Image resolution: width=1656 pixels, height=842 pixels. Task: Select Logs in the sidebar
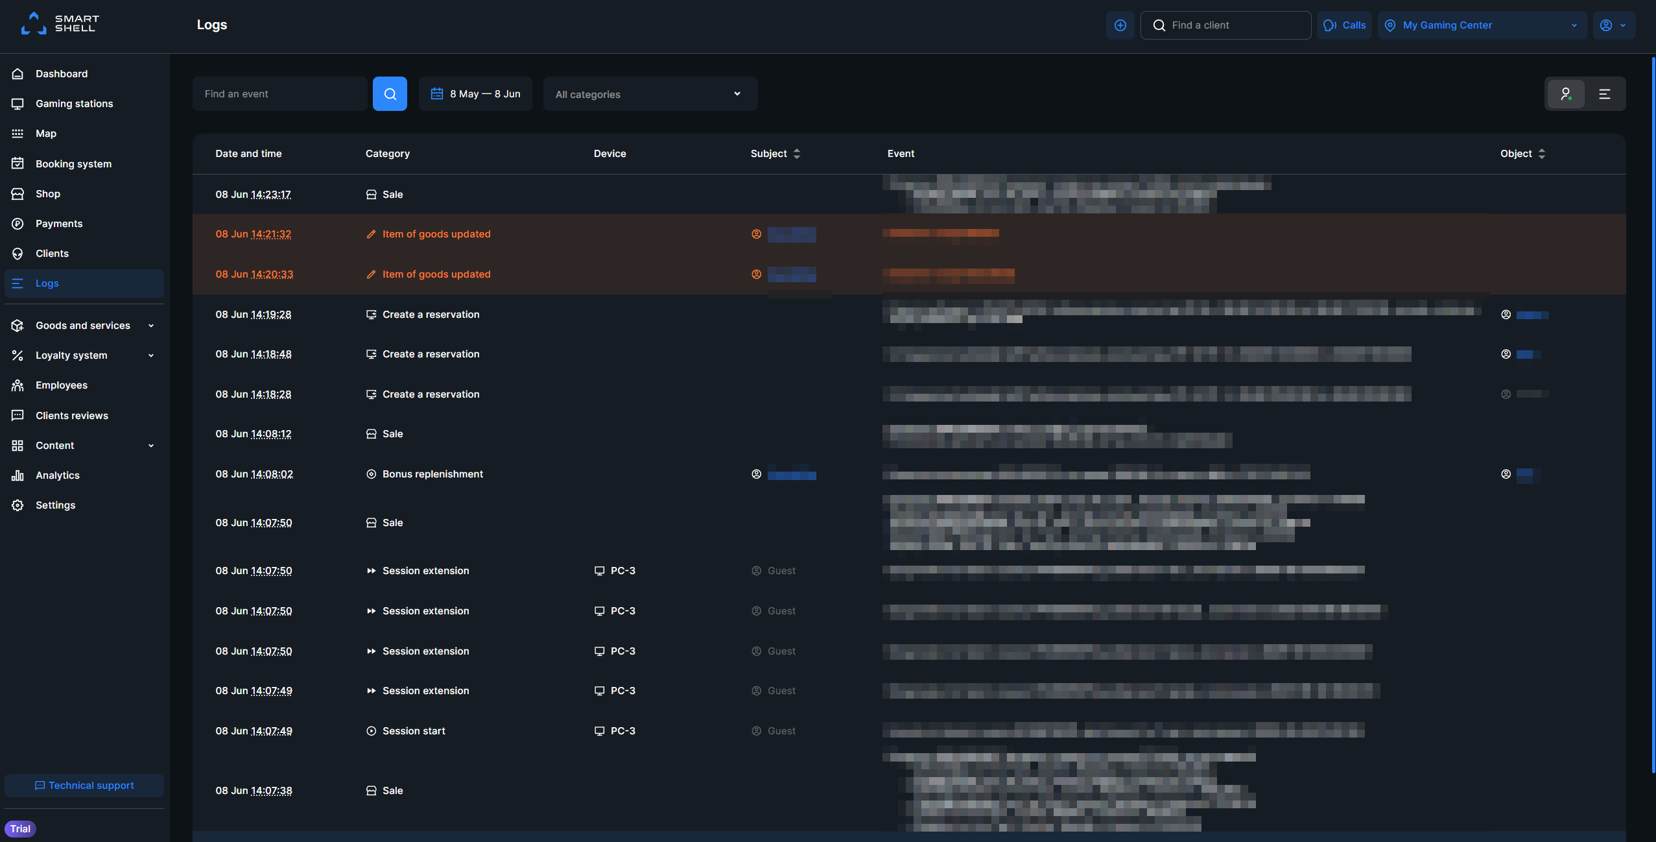84,283
